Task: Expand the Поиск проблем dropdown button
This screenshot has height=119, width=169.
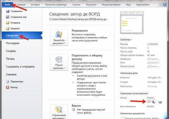Action: click(59, 62)
